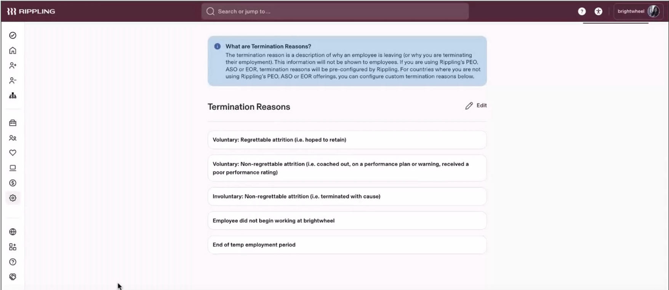
Task: Click the Termination Reasons heading
Action: point(249,107)
